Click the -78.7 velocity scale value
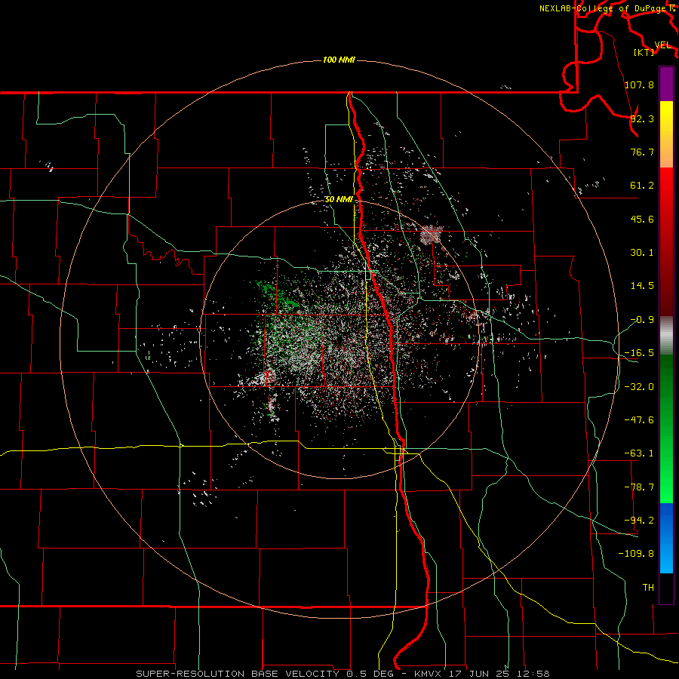 (639, 487)
